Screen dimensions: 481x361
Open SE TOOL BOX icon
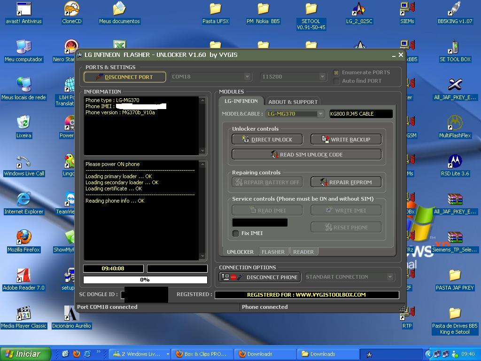tap(455, 51)
